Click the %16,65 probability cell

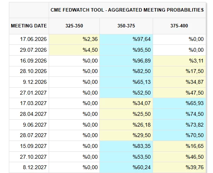pos(179,146)
